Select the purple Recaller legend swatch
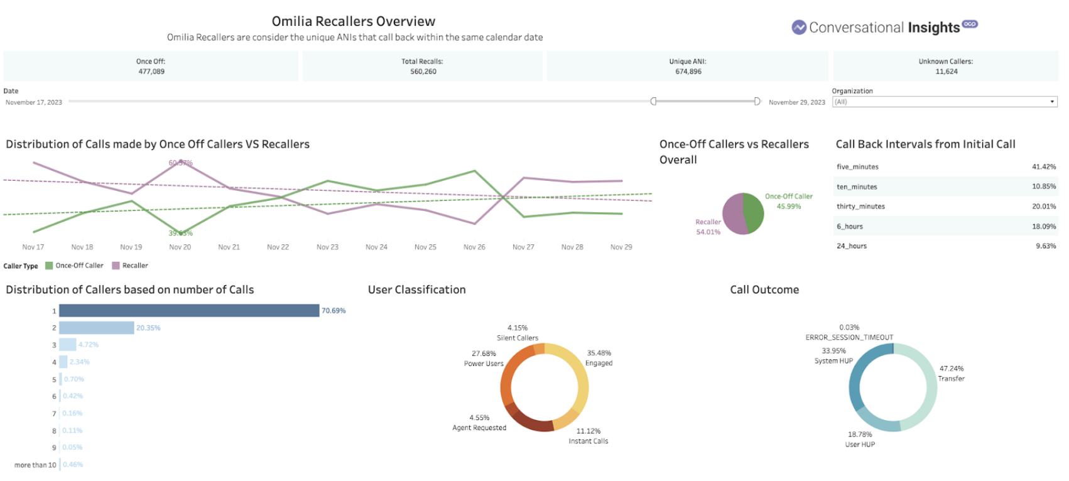The height and width of the screenshot is (481, 1069). pyautogui.click(x=116, y=266)
